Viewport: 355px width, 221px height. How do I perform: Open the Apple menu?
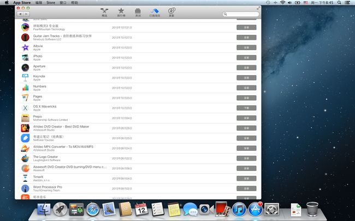coord(7,3)
